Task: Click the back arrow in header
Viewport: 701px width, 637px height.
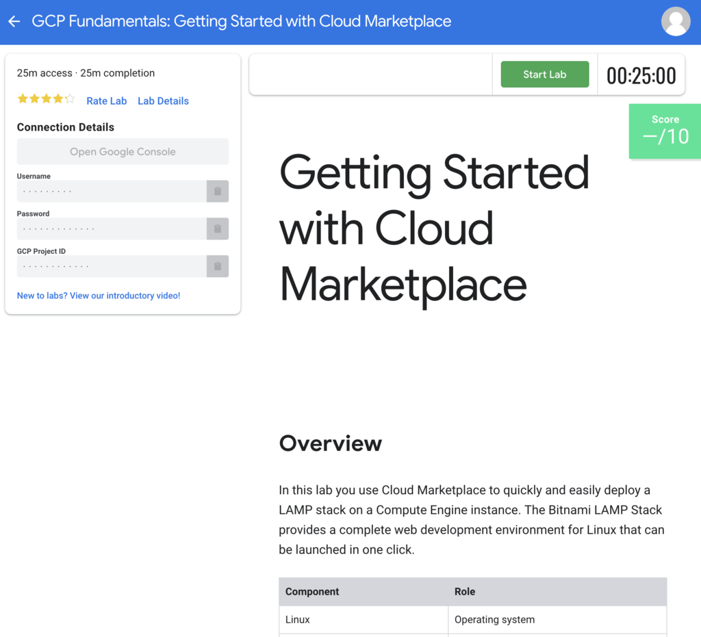Action: tap(14, 21)
